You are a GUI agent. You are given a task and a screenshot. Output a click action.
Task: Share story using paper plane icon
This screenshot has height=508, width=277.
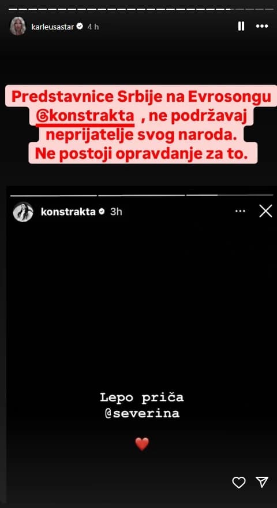[x=261, y=483]
